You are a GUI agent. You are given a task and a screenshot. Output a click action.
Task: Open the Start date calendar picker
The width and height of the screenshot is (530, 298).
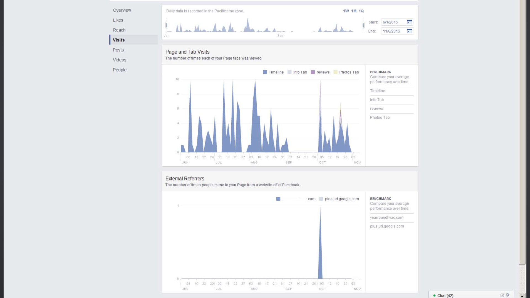pyautogui.click(x=409, y=22)
